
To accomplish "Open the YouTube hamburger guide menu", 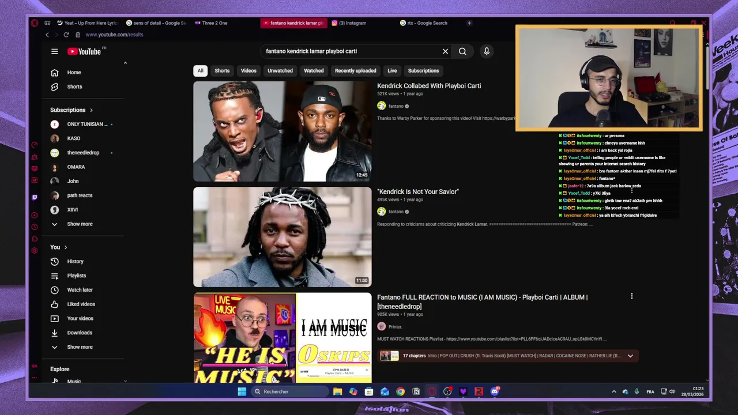I will click(x=54, y=51).
